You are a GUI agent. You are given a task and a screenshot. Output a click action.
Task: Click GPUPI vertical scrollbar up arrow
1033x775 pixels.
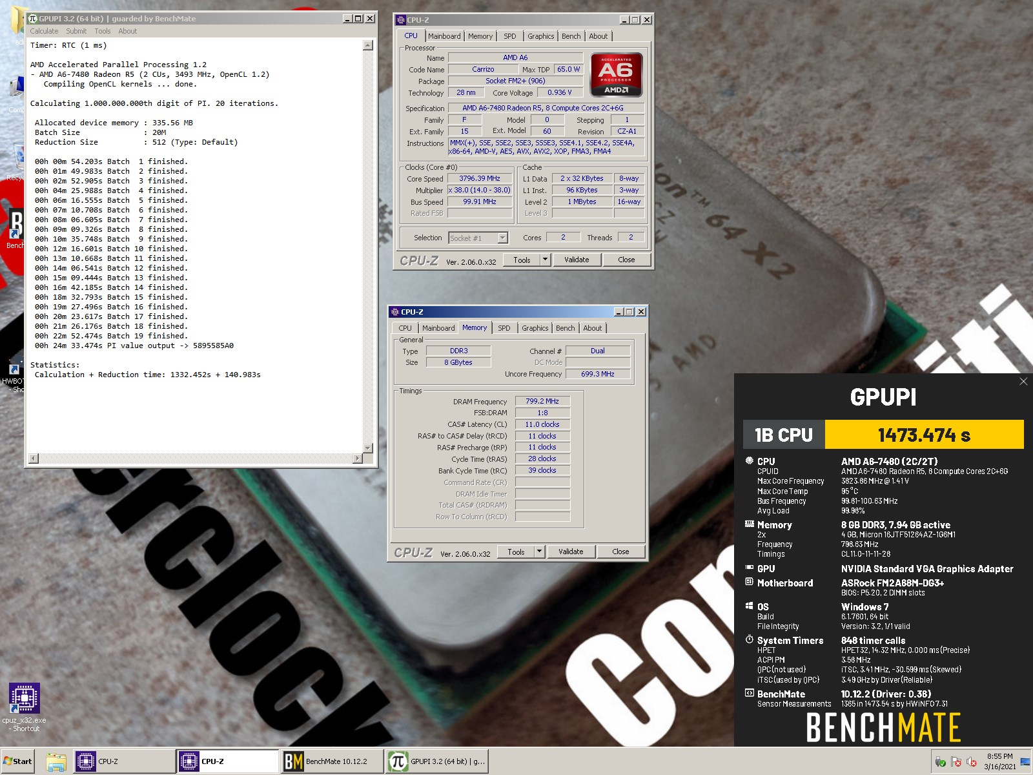click(368, 45)
